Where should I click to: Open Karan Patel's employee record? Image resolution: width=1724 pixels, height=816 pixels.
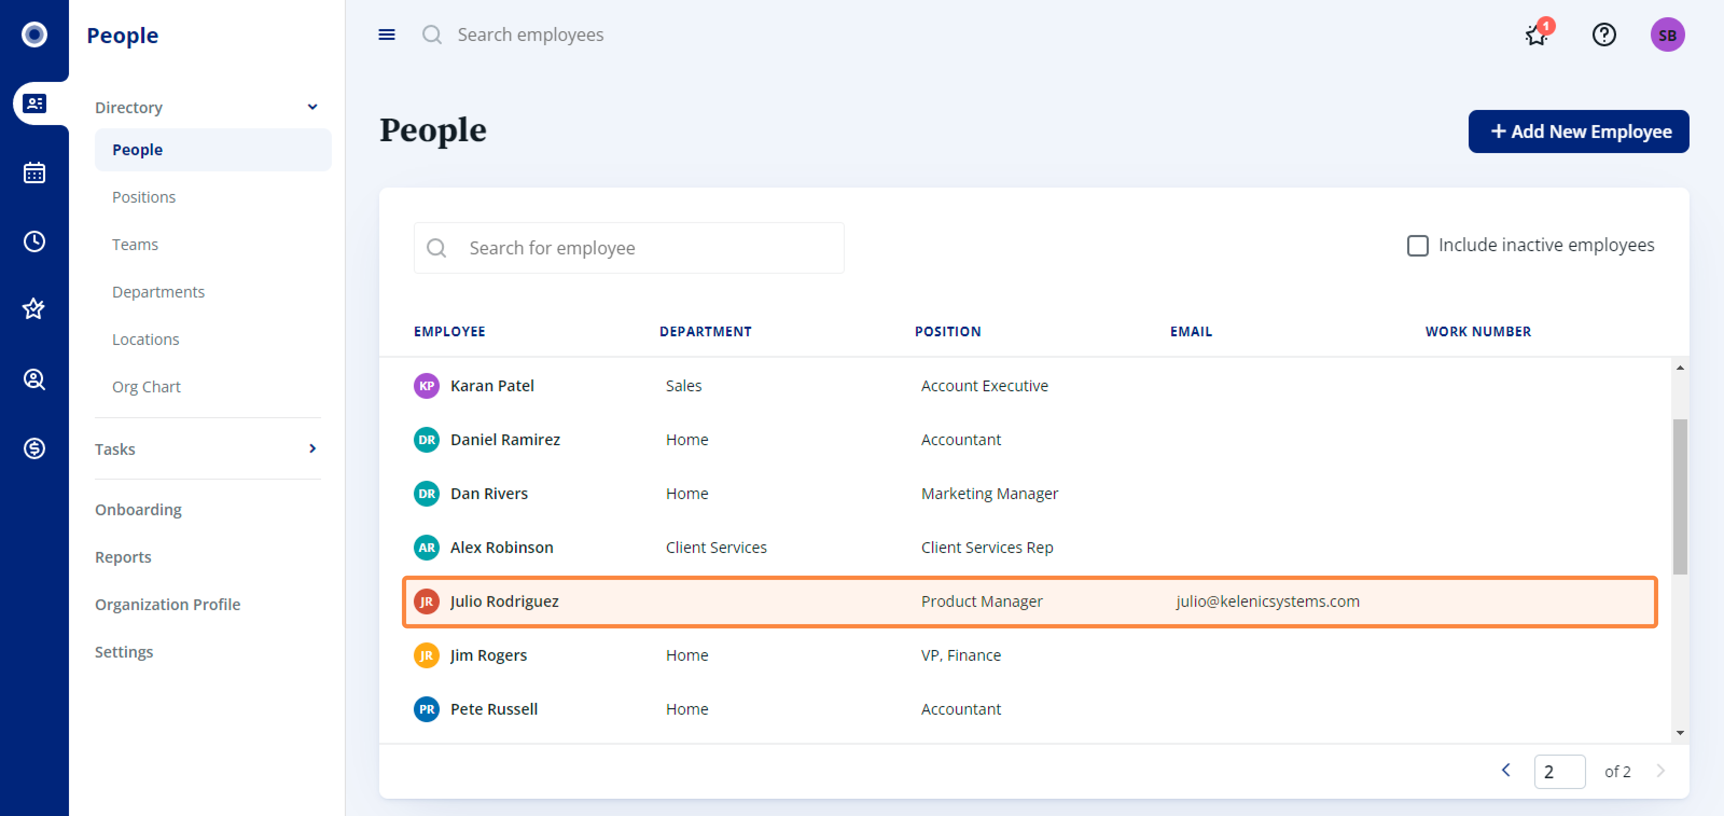[x=492, y=385]
